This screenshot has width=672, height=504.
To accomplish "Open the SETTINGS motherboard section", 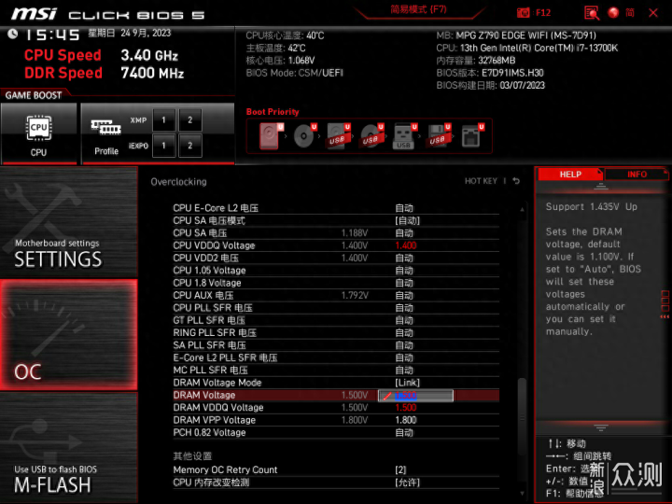I will coord(68,222).
